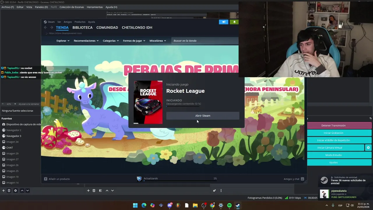
Task: Open Discord from the taskbar
Action: (x=170, y=205)
